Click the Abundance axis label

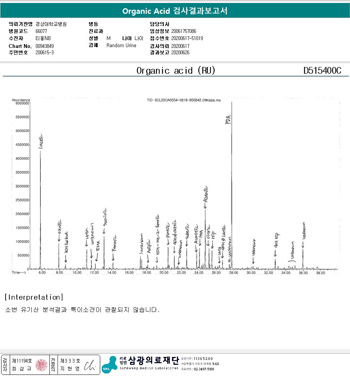pyautogui.click(x=21, y=100)
